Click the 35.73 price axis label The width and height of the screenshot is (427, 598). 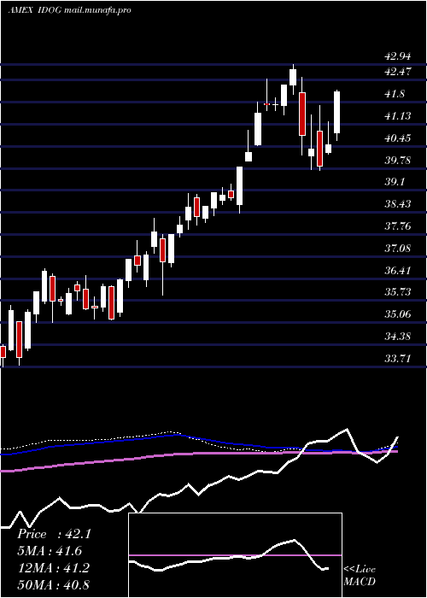point(398,292)
